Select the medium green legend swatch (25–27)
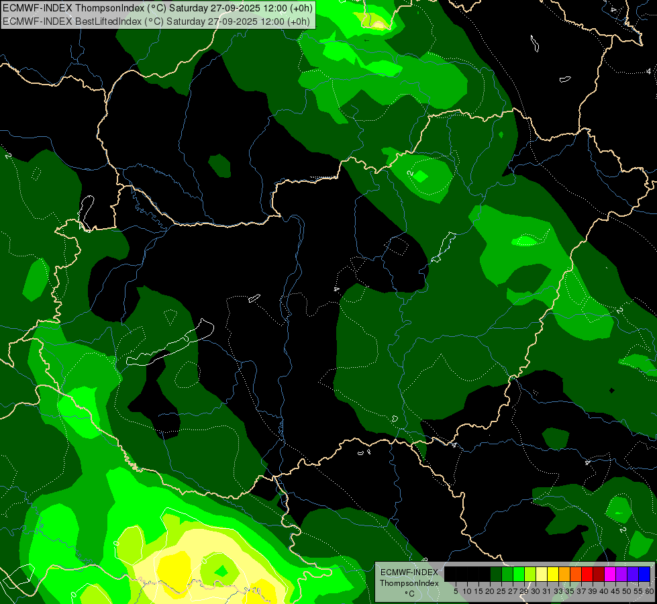 pyautogui.click(x=507, y=574)
